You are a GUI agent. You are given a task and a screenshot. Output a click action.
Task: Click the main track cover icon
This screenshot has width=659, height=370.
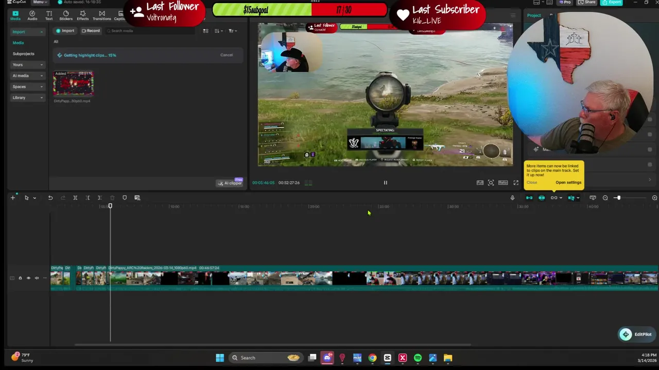point(12,278)
